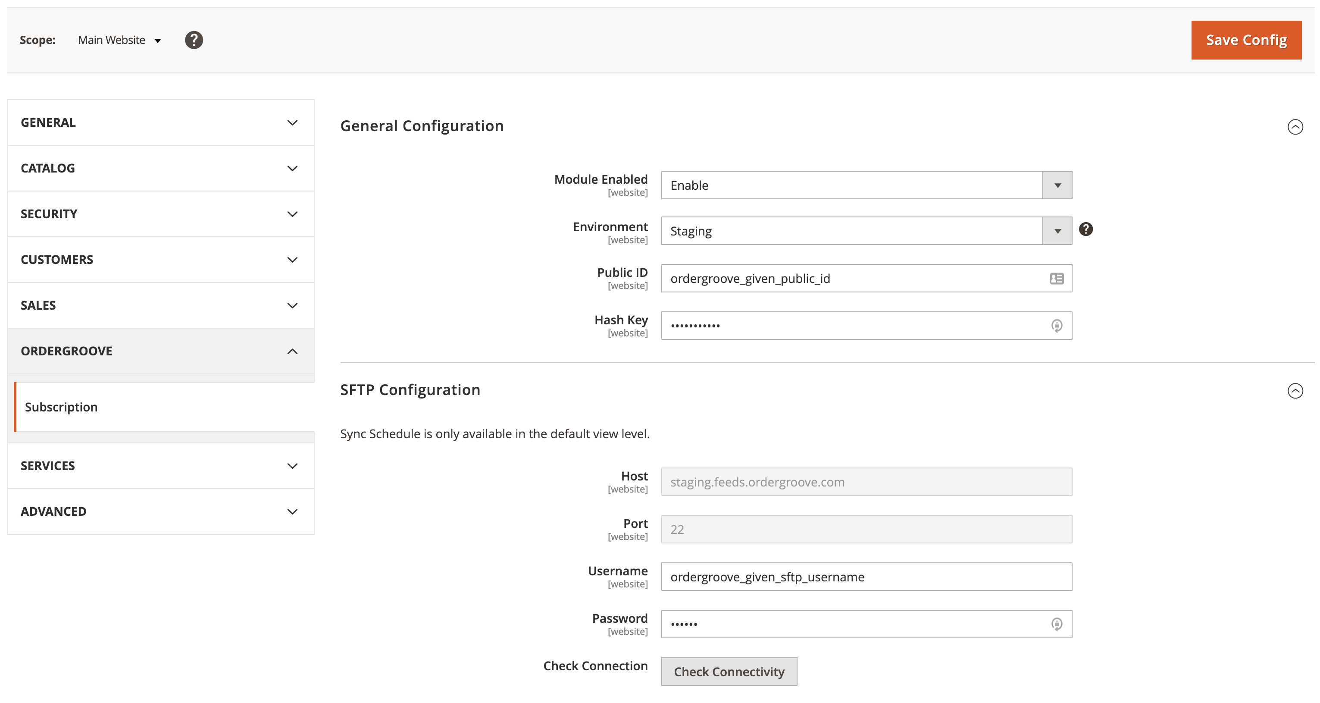
Task: Click the contact card icon in Public ID field
Action: pyautogui.click(x=1056, y=279)
